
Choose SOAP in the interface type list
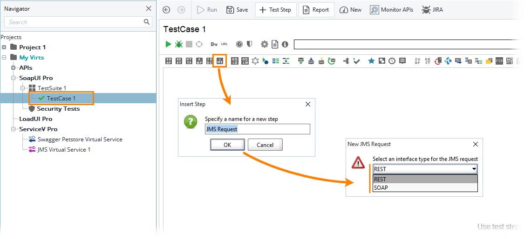[x=425, y=187]
